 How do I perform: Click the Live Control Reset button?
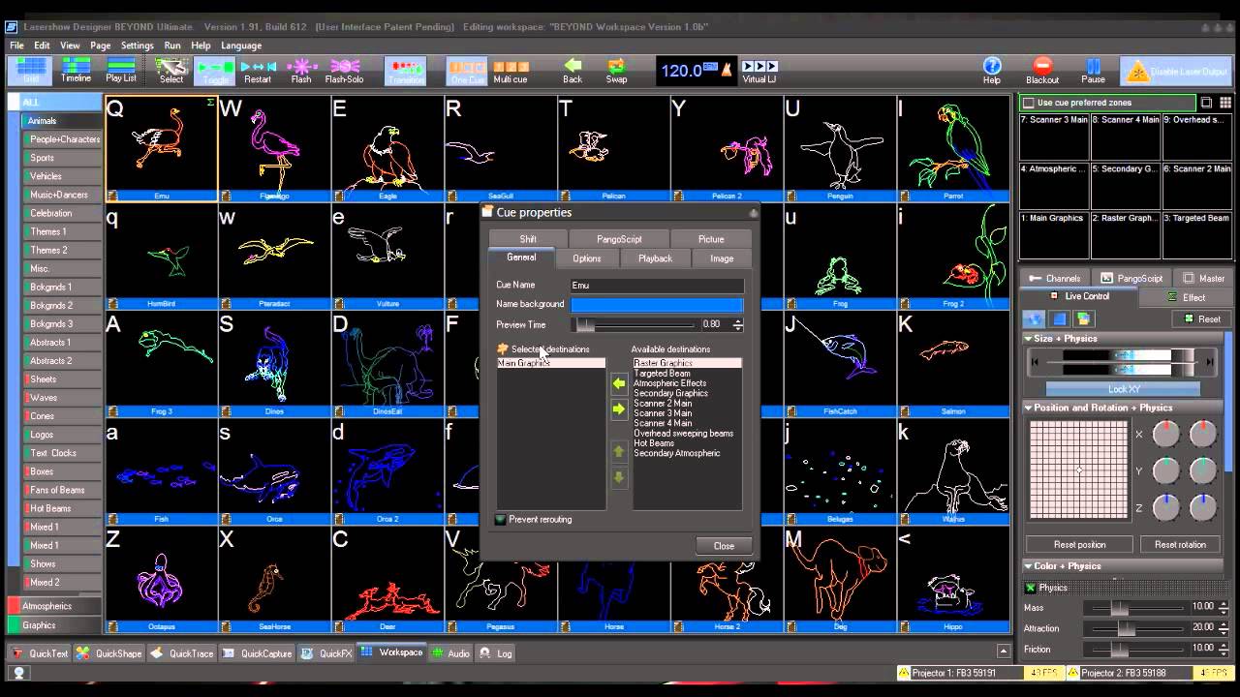coord(1202,318)
